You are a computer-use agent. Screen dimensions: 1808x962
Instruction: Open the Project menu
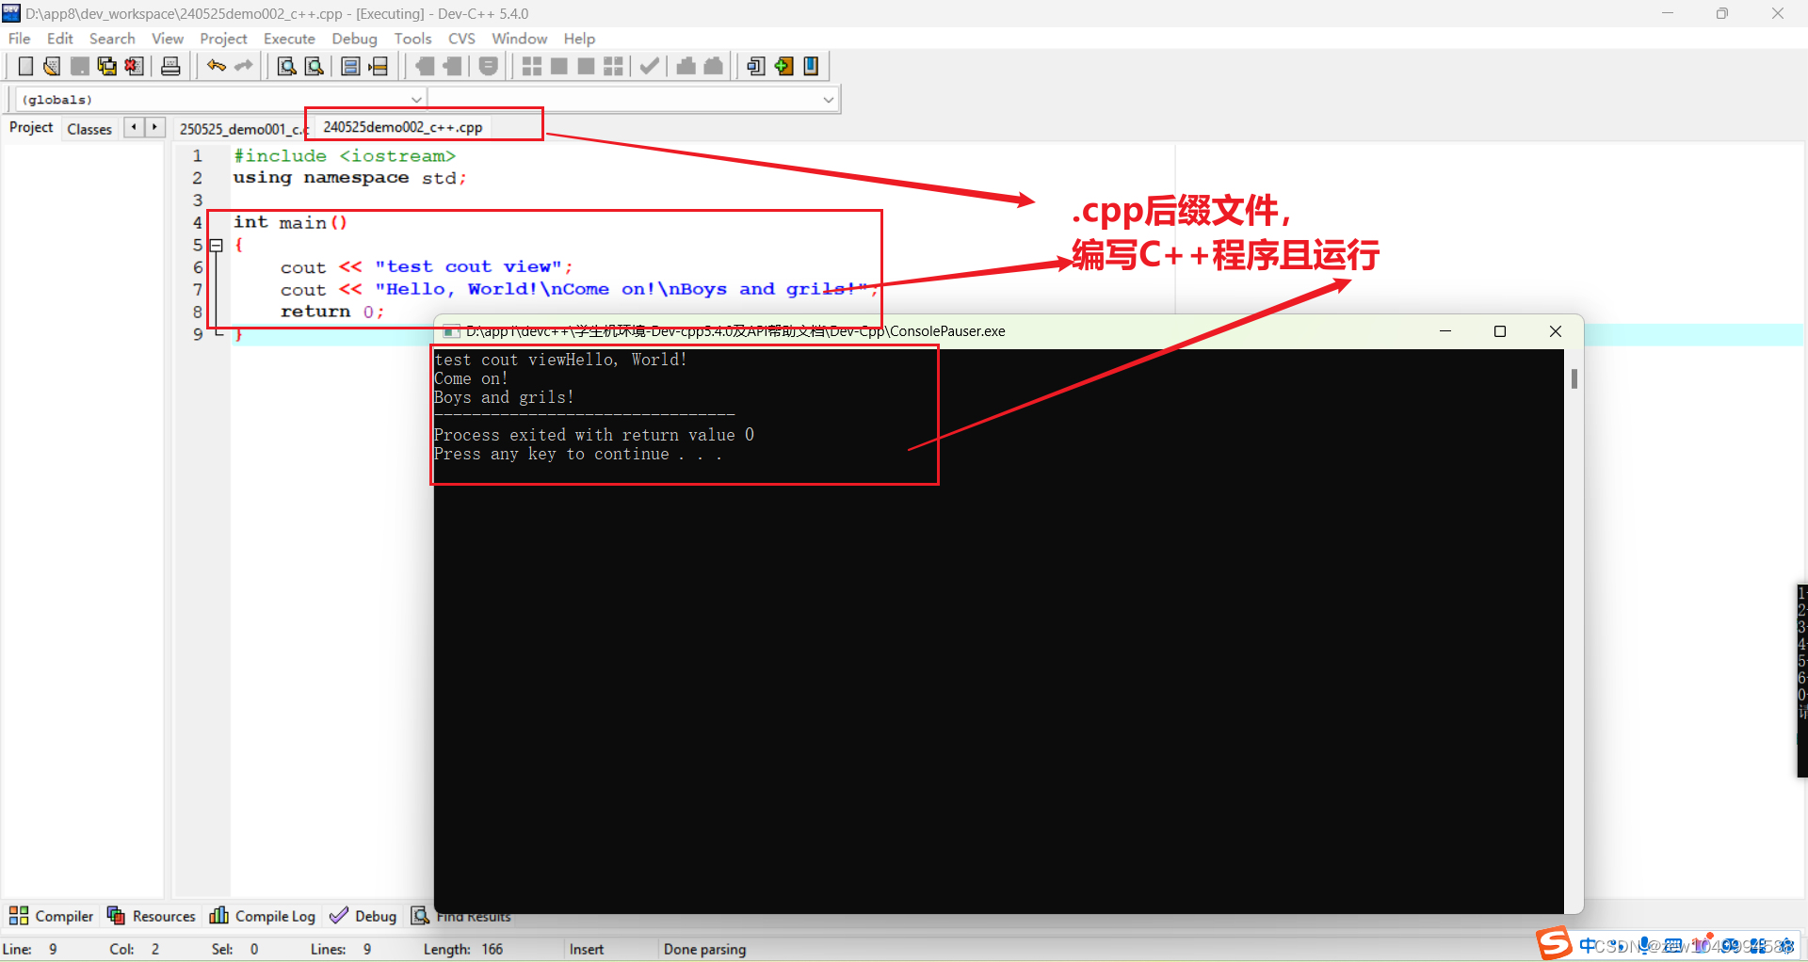pyautogui.click(x=223, y=39)
